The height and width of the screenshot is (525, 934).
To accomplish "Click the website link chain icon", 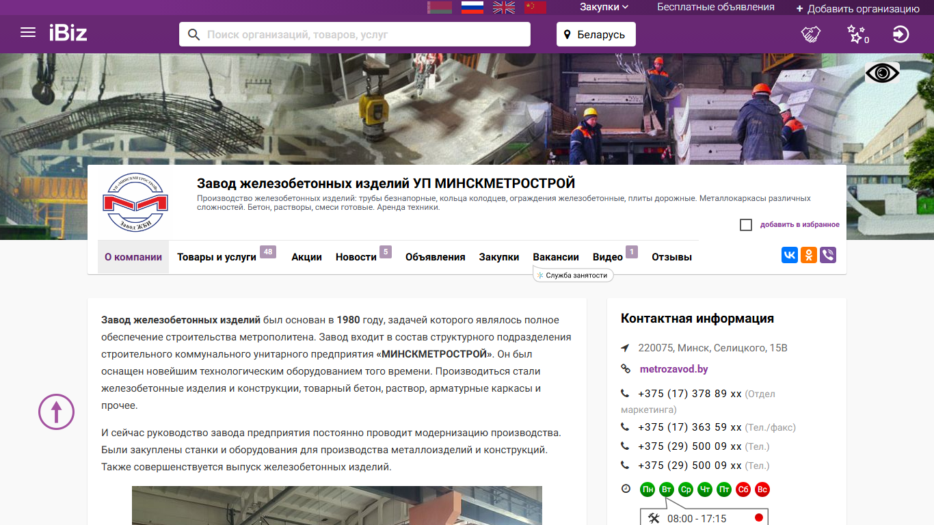I will pyautogui.click(x=626, y=369).
